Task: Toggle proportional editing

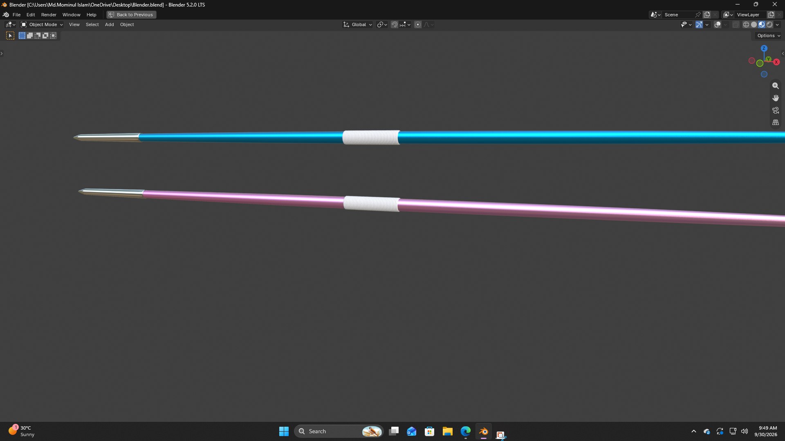Action: 418,25
